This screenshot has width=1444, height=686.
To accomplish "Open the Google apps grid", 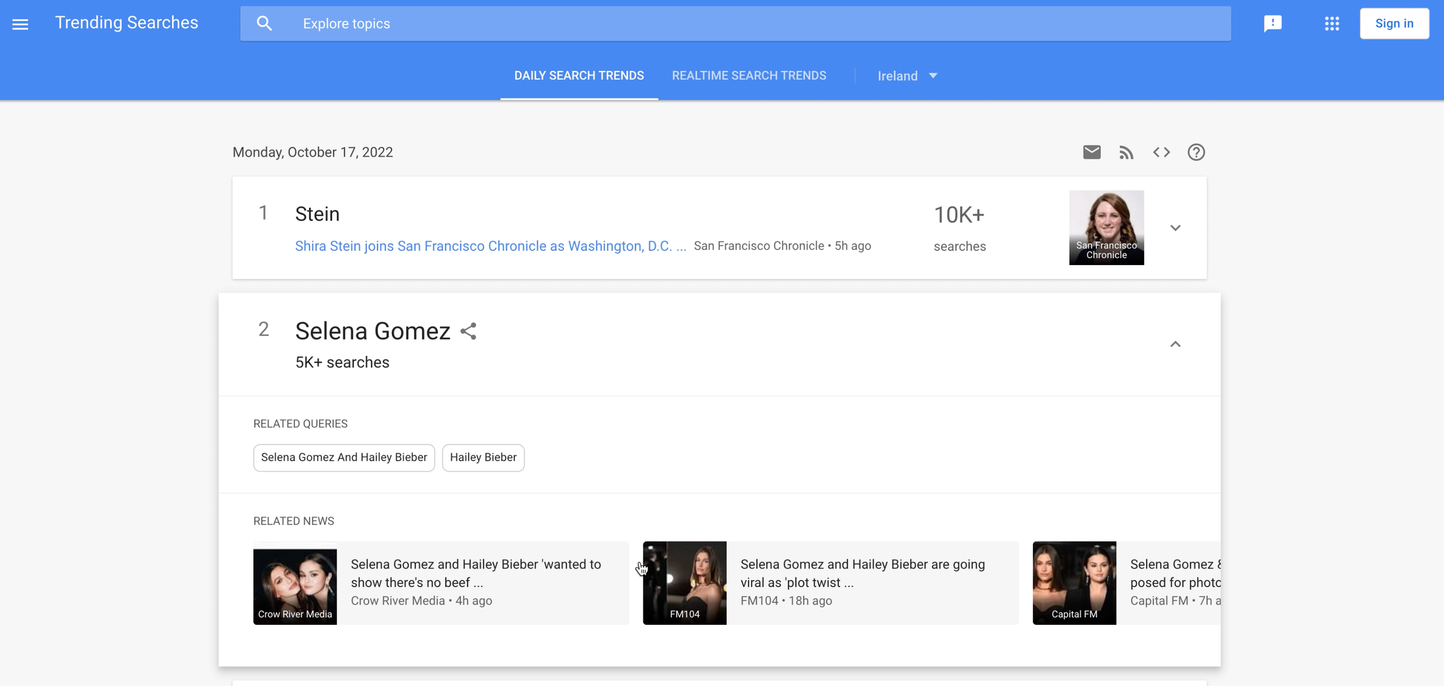I will tap(1331, 24).
